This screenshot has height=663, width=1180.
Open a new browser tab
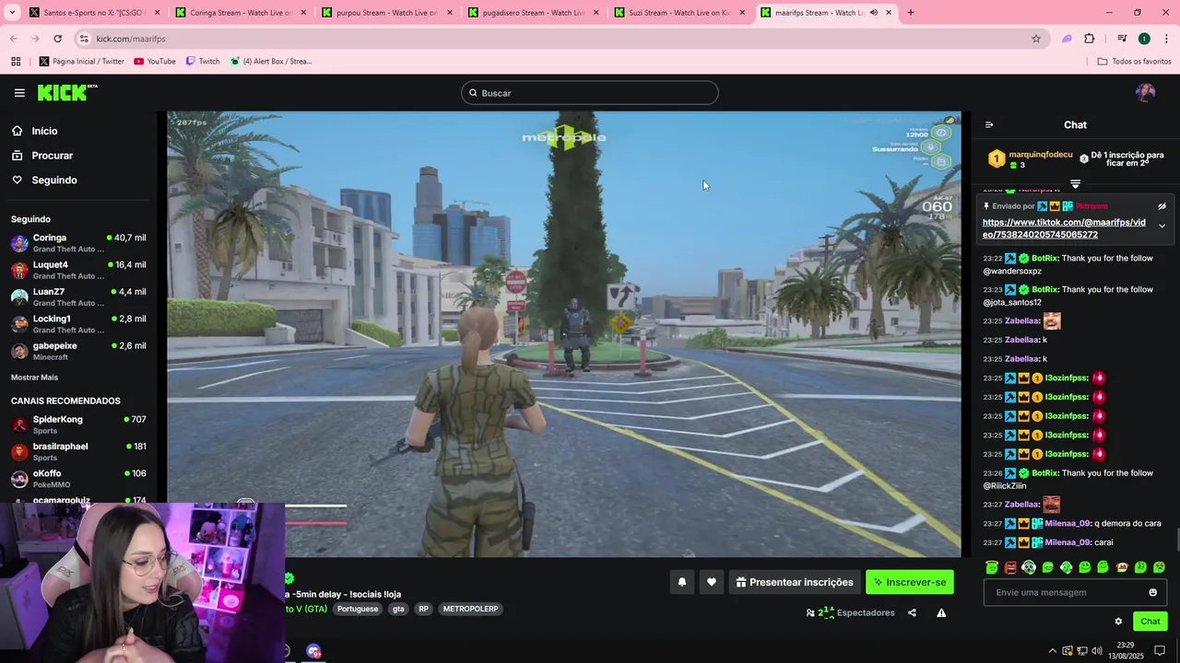tap(911, 13)
